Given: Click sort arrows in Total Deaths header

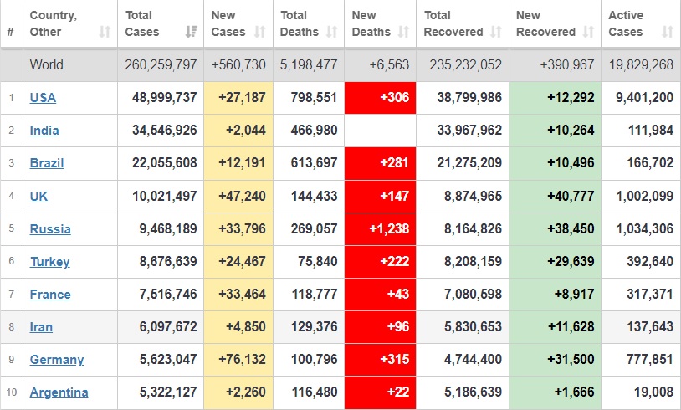Looking at the screenshot, I should coord(331,32).
